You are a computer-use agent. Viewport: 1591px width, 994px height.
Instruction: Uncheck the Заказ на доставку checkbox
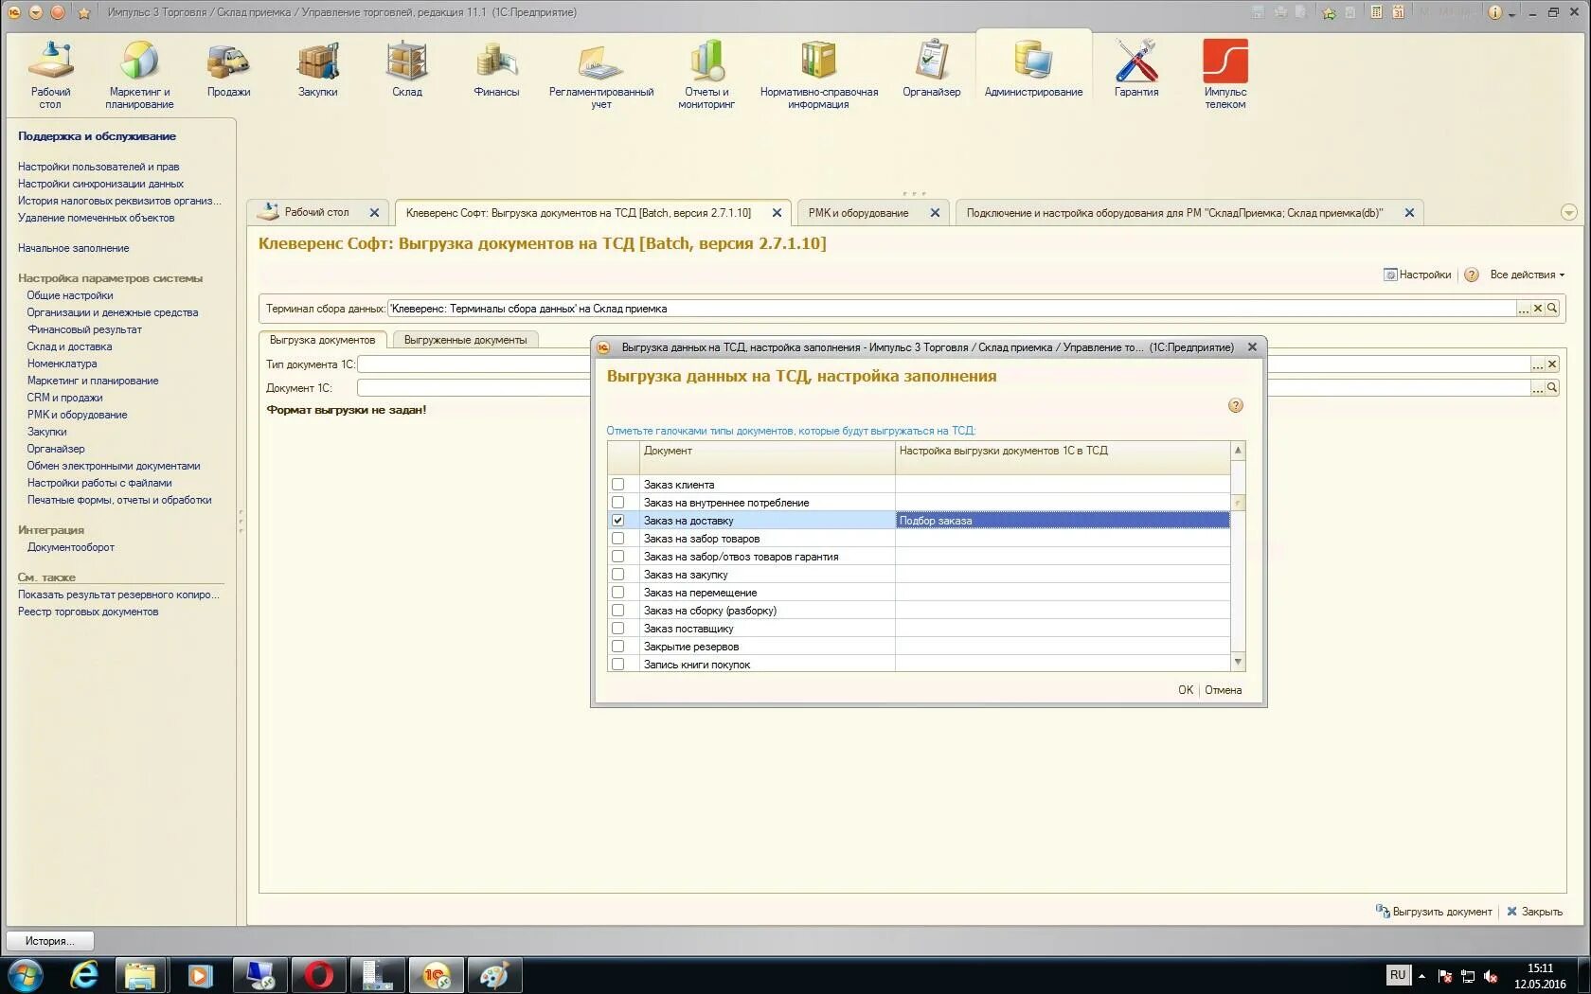(x=617, y=521)
